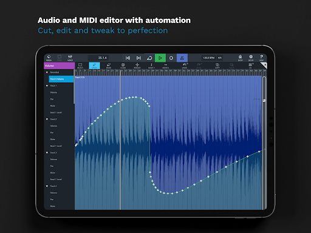Toggle cycle loop mode
This screenshot has height=233, width=311.
coord(149,58)
